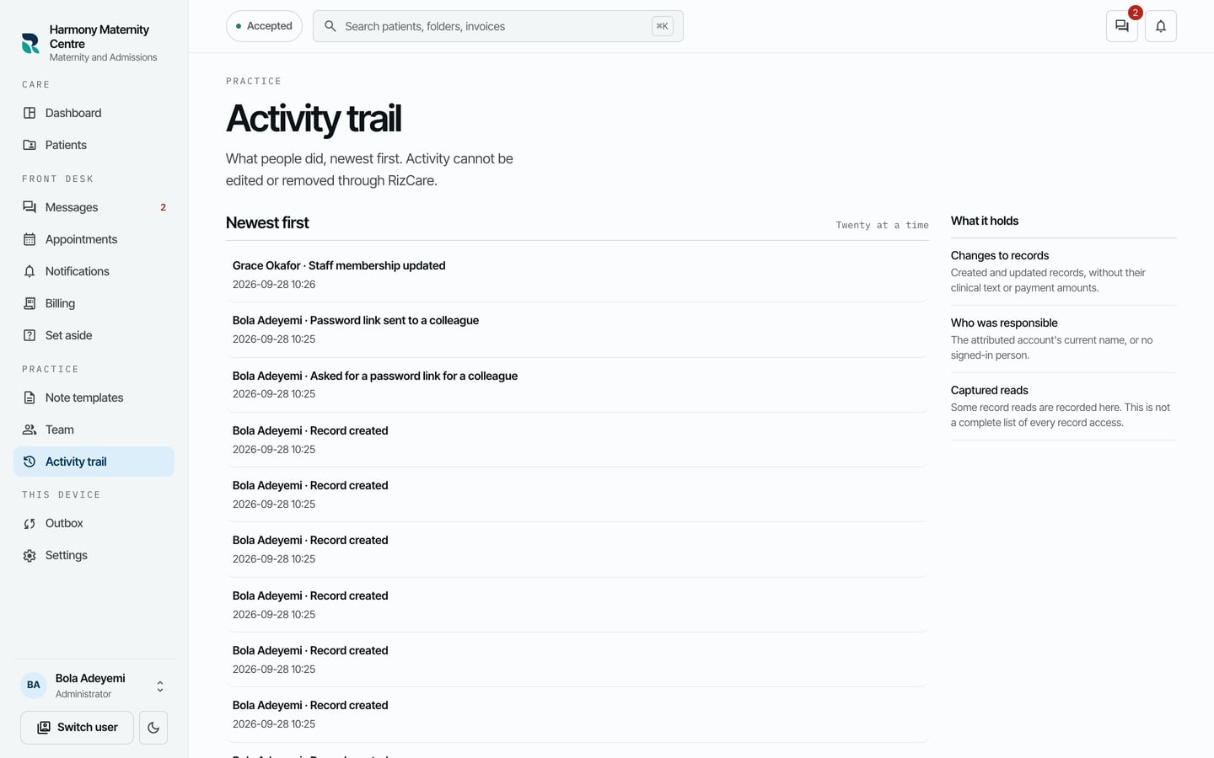The height and width of the screenshot is (758, 1214).
Task: Focus the Search patients, folders, invoices field
Action: coord(497,26)
